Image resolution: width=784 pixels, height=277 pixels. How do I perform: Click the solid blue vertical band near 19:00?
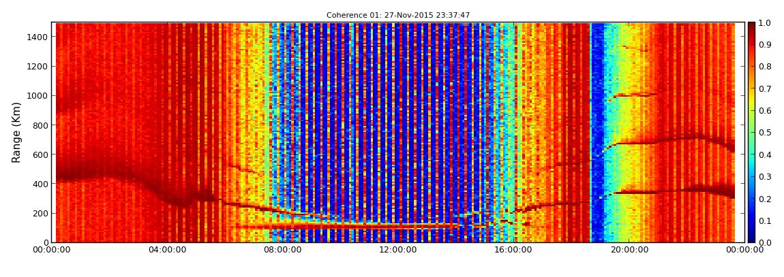pos(597,132)
